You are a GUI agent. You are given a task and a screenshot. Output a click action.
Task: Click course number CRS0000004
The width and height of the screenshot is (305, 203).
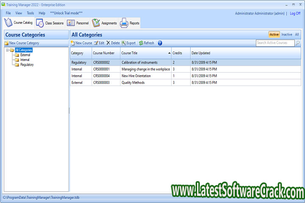click(x=102, y=76)
